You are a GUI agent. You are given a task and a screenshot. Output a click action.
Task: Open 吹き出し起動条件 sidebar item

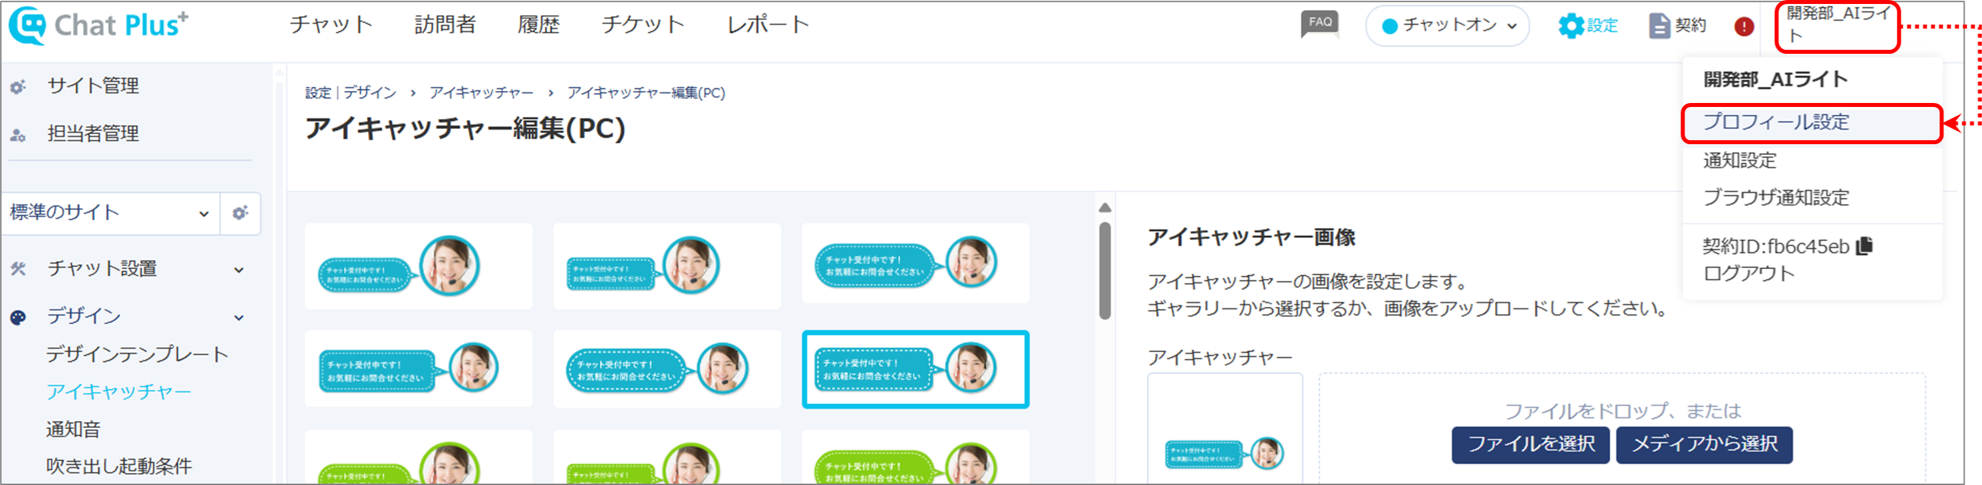118,466
